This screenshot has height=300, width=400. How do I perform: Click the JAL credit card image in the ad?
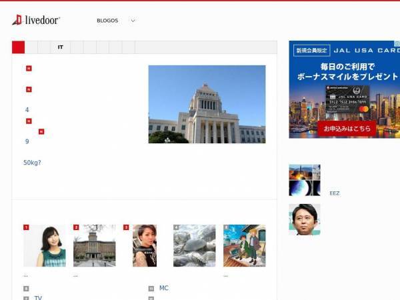[x=347, y=101]
